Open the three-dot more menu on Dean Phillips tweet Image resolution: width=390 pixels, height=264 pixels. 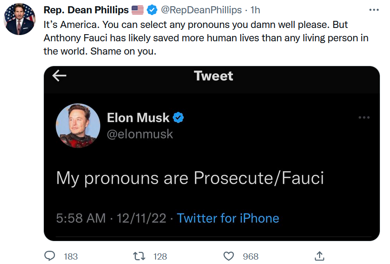(x=374, y=10)
